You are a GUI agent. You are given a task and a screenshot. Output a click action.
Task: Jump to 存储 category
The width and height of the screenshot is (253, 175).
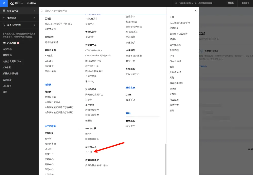[x=172, y=55]
